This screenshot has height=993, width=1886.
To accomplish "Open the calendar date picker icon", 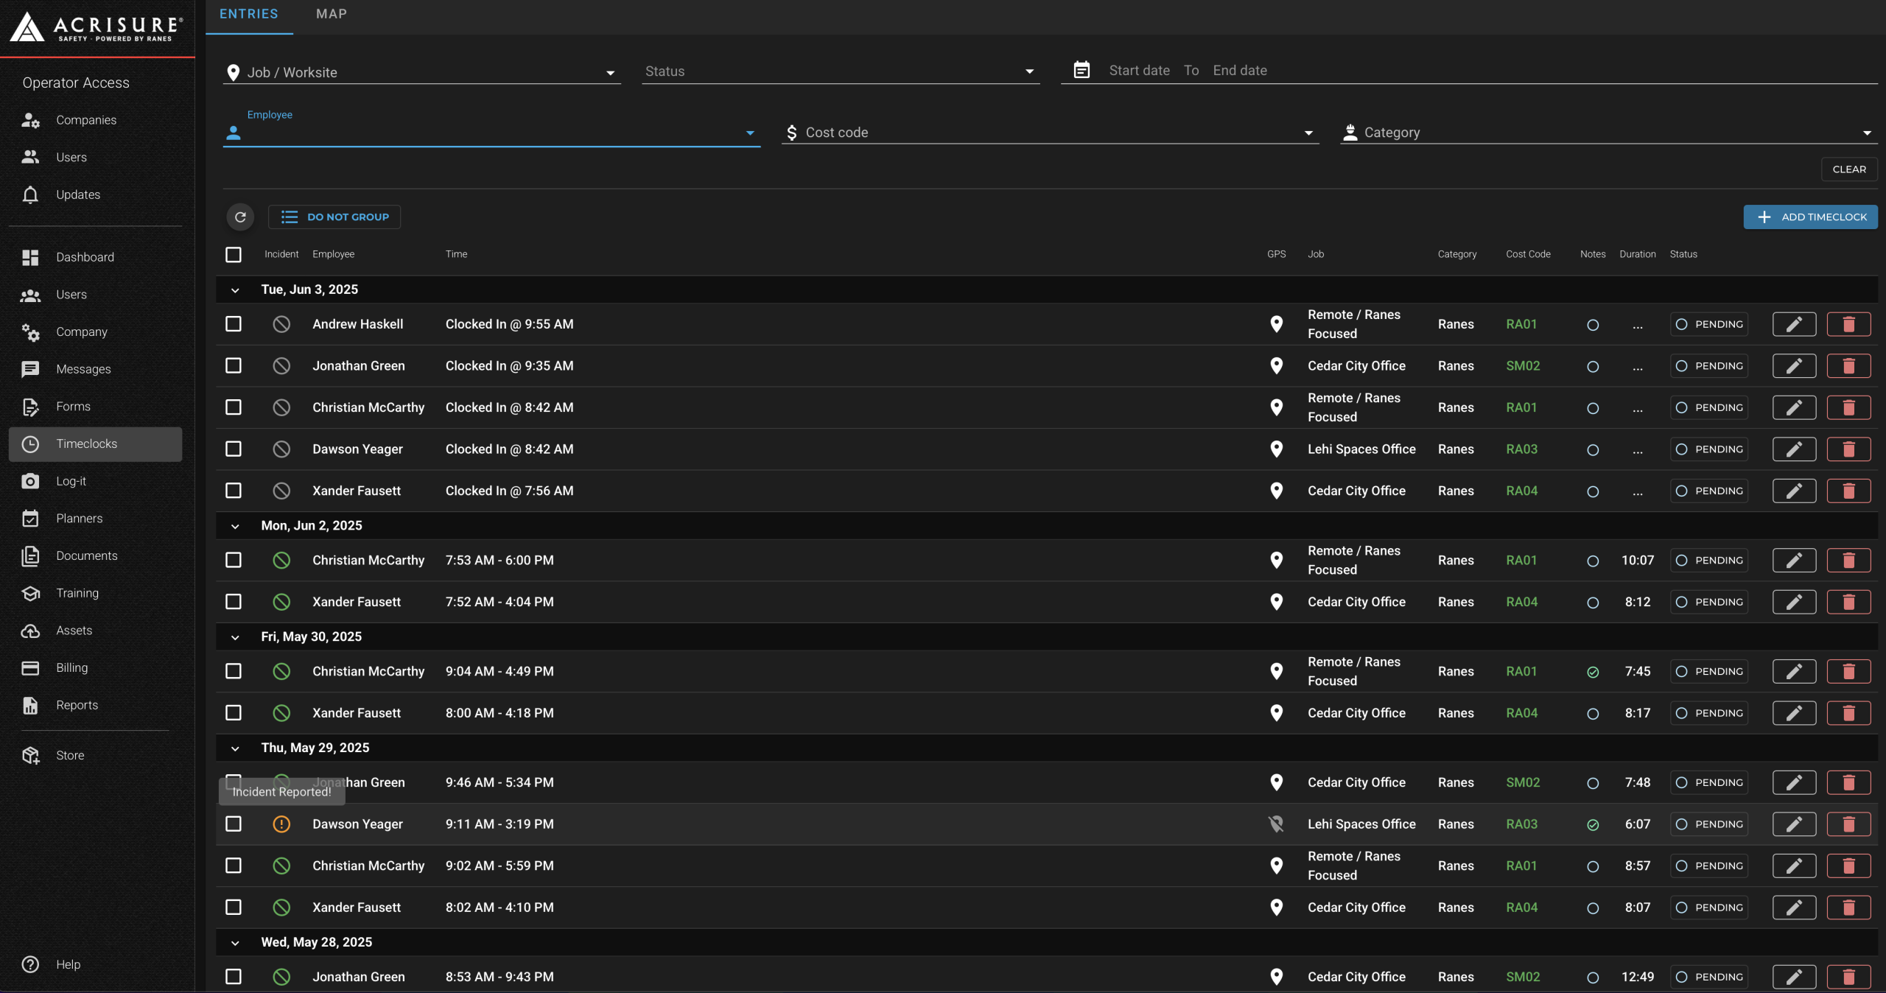I will click(x=1082, y=70).
